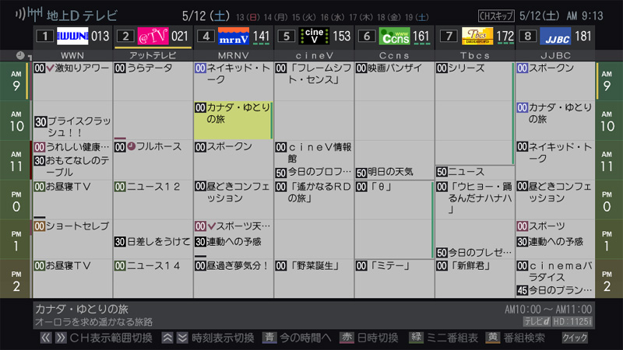Select the WWN channel 013 logo
Screen dimensions: 623x350
(72, 36)
